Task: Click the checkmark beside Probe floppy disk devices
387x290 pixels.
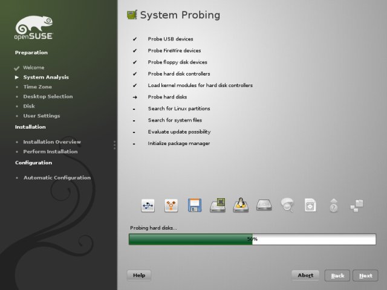Action: [135, 62]
